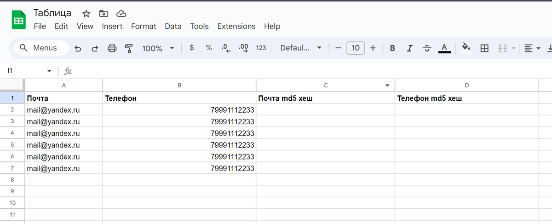The image size is (552, 224).
Task: Toggle bold formatting
Action: point(392,48)
